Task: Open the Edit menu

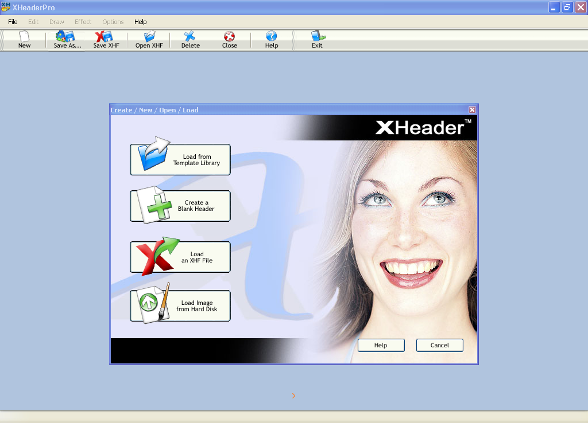Action: [x=33, y=22]
